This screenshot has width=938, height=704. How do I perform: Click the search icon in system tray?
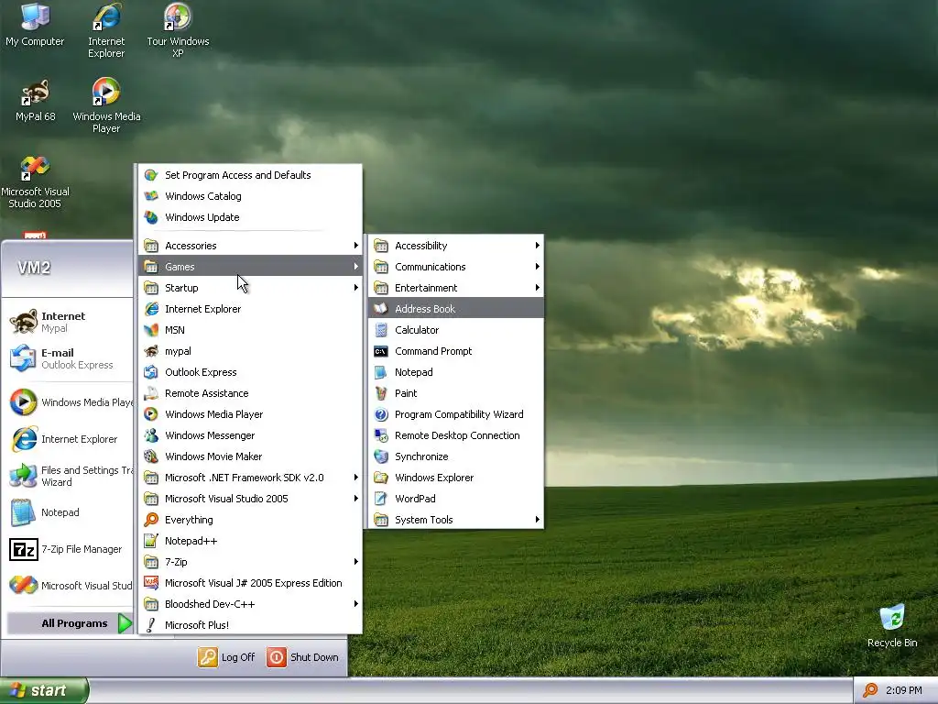[870, 690]
